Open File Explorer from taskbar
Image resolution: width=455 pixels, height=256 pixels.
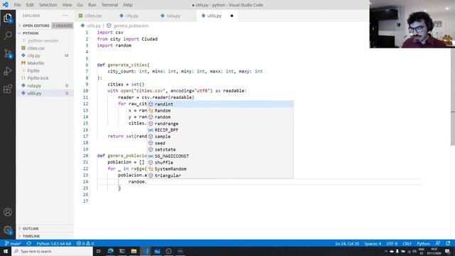134,251
